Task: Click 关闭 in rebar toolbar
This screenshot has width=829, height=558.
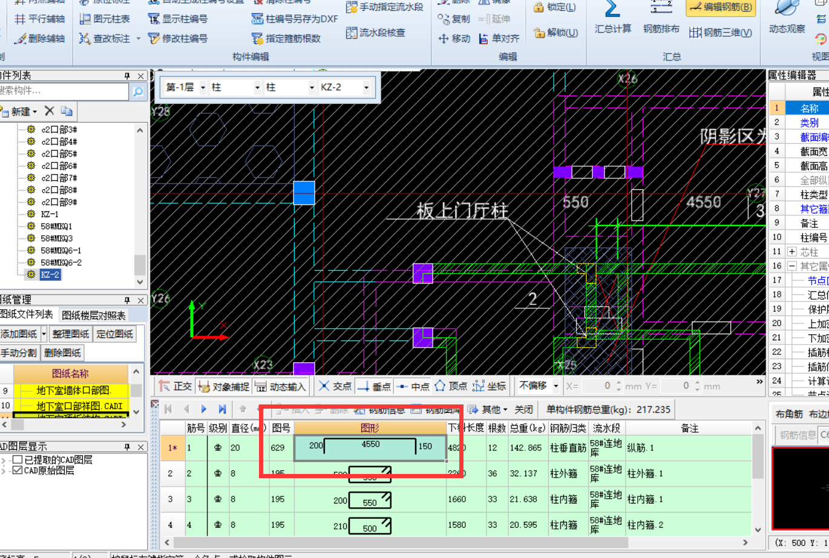Action: tap(523, 409)
